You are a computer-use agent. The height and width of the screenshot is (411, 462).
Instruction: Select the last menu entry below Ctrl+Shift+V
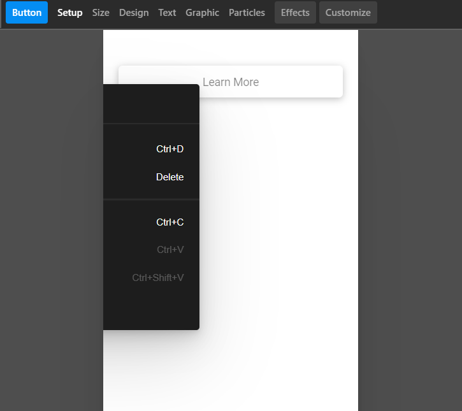coord(152,306)
